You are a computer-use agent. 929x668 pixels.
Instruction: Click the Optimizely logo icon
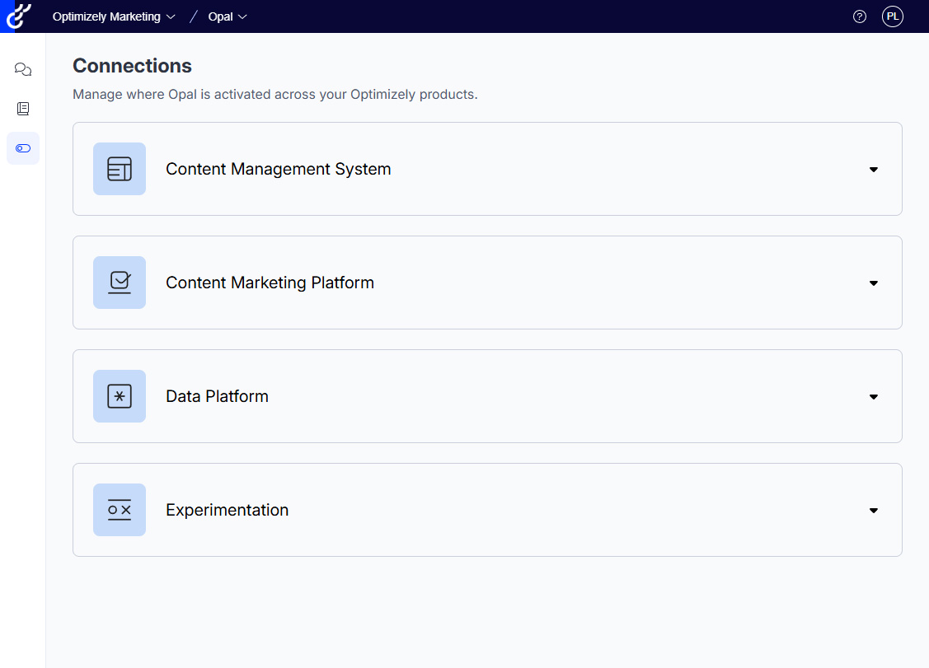coord(18,16)
